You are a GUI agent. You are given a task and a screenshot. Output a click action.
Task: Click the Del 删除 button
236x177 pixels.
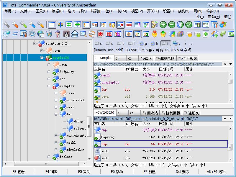[182, 172]
